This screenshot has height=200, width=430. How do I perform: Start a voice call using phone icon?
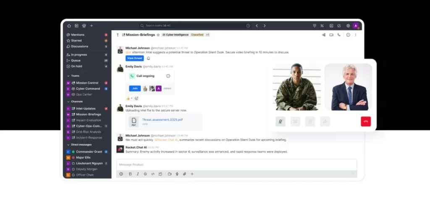pos(339,35)
